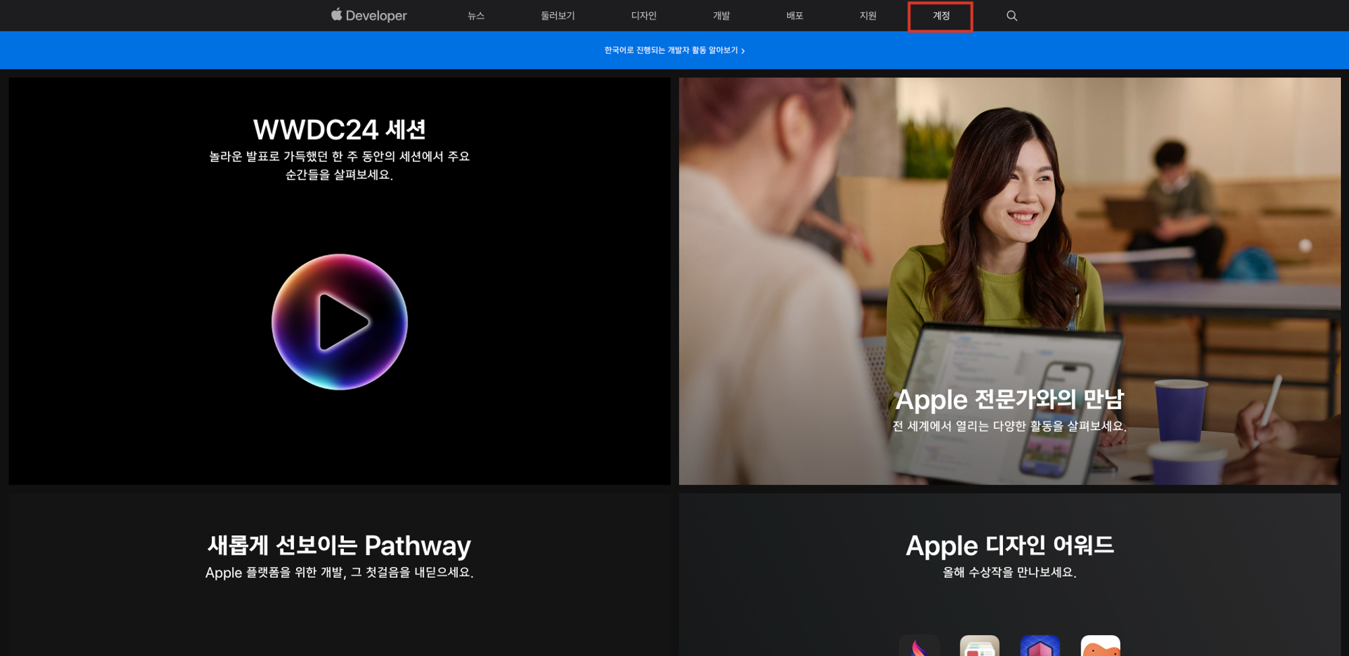The image size is (1349, 656).
Task: Open the 뉴스 menu item
Action: coord(476,16)
